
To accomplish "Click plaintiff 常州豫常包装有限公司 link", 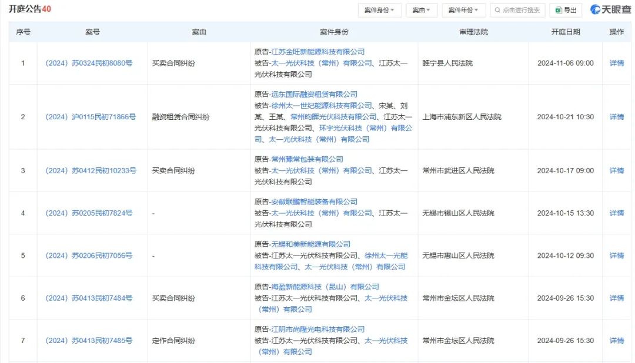I will click(x=307, y=160).
